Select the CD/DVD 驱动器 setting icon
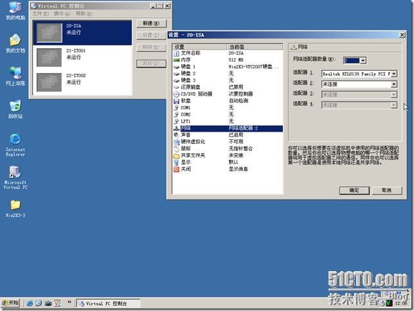Image resolution: width=414 pixels, height=311 pixels. tap(176, 94)
